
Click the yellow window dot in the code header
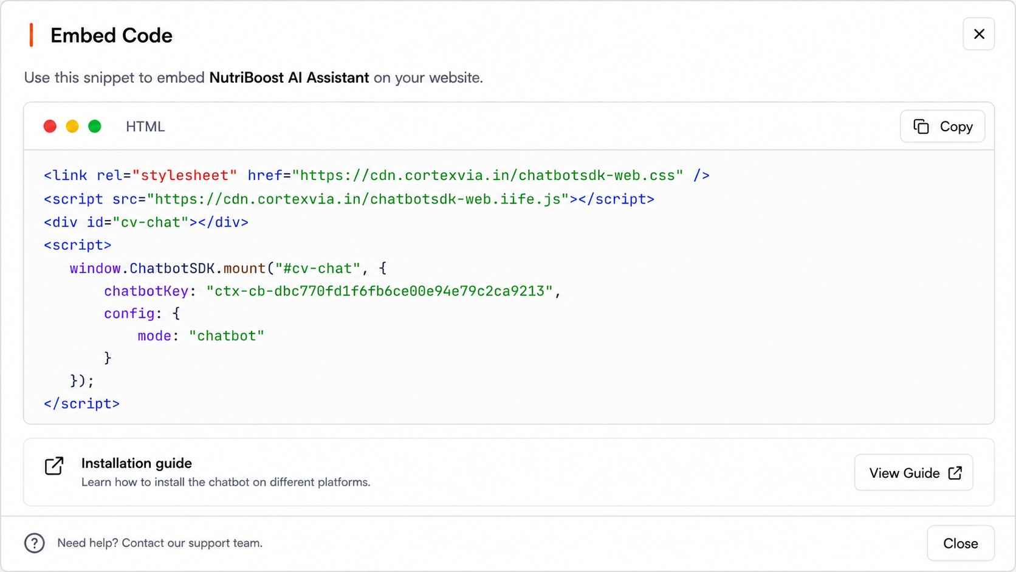coord(72,126)
